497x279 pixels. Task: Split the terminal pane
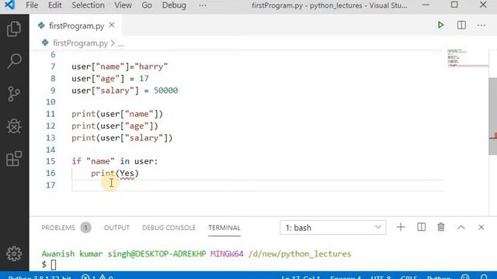pos(421,227)
